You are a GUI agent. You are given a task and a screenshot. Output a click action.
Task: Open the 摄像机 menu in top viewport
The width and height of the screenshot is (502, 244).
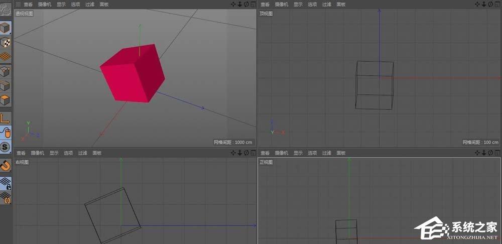point(282,5)
